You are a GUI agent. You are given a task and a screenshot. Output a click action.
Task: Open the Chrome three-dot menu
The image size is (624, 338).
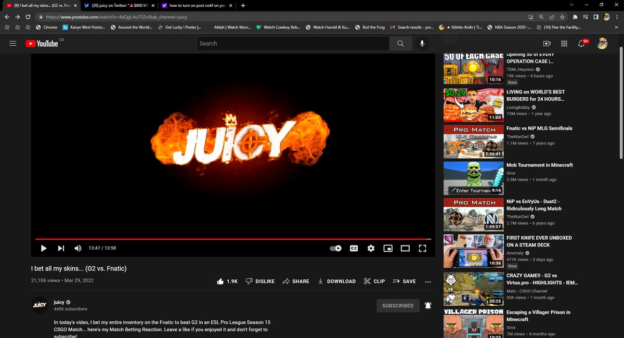click(x=617, y=17)
